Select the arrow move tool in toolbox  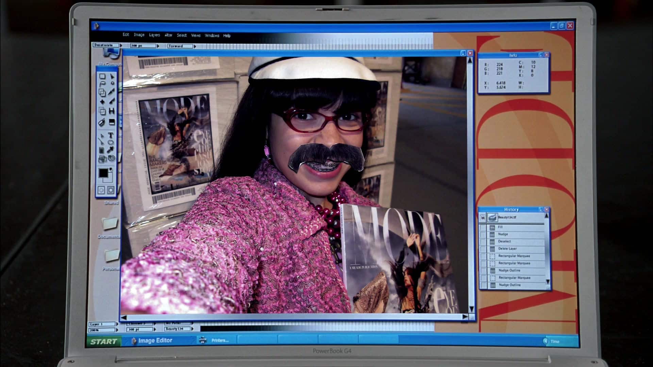(112, 76)
